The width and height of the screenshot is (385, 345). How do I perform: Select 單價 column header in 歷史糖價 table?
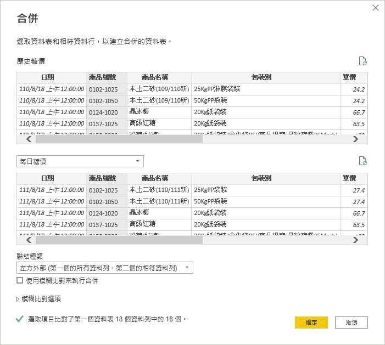coord(354,77)
